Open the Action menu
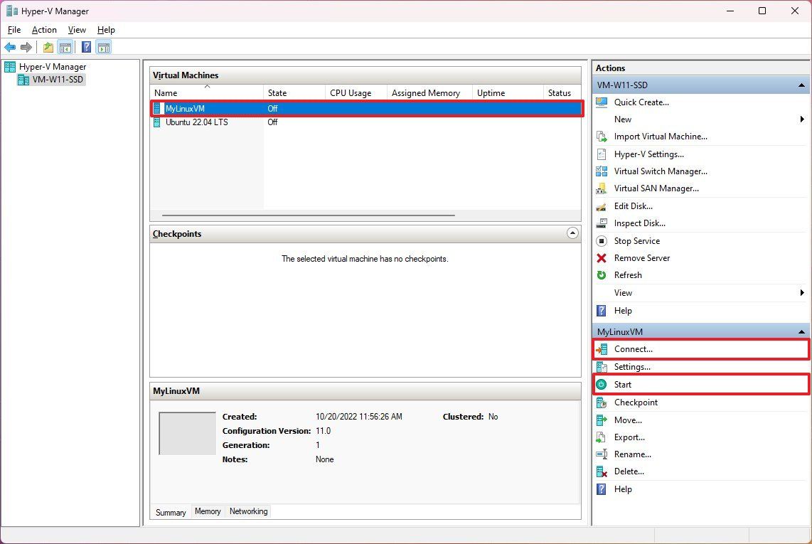The width and height of the screenshot is (812, 544). [44, 30]
